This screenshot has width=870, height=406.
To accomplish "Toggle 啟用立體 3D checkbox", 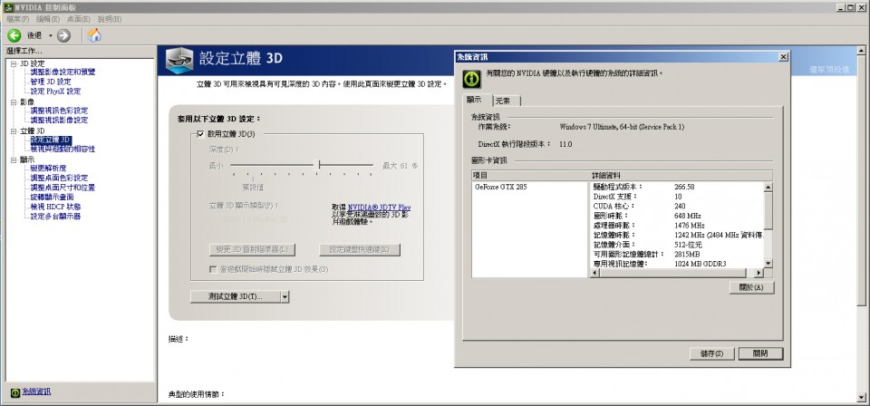I will coord(201,133).
